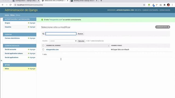Bookmark this page with the star icon
The height and width of the screenshot is (98, 175).
[x=144, y=5]
